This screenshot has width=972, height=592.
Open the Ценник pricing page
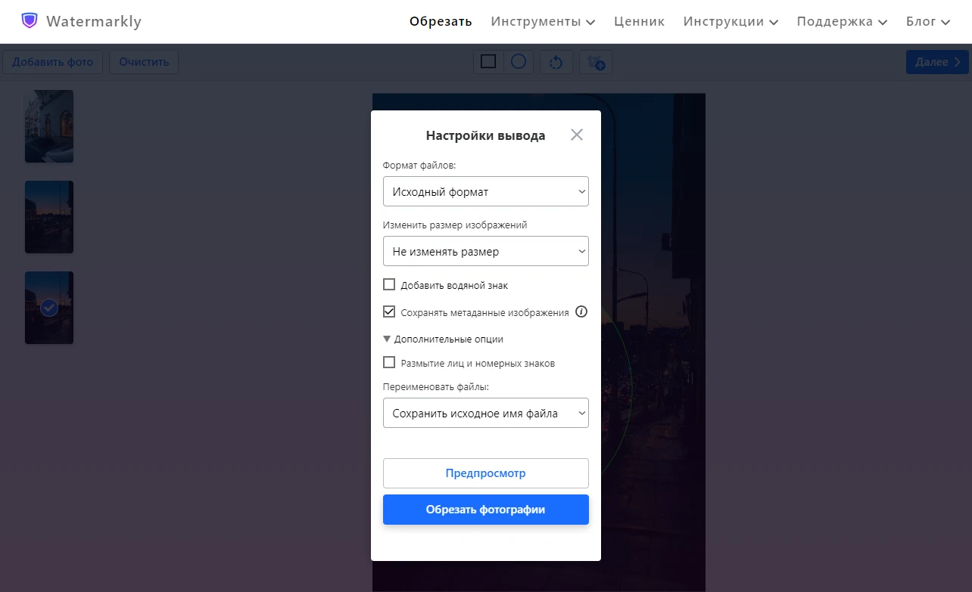click(640, 21)
